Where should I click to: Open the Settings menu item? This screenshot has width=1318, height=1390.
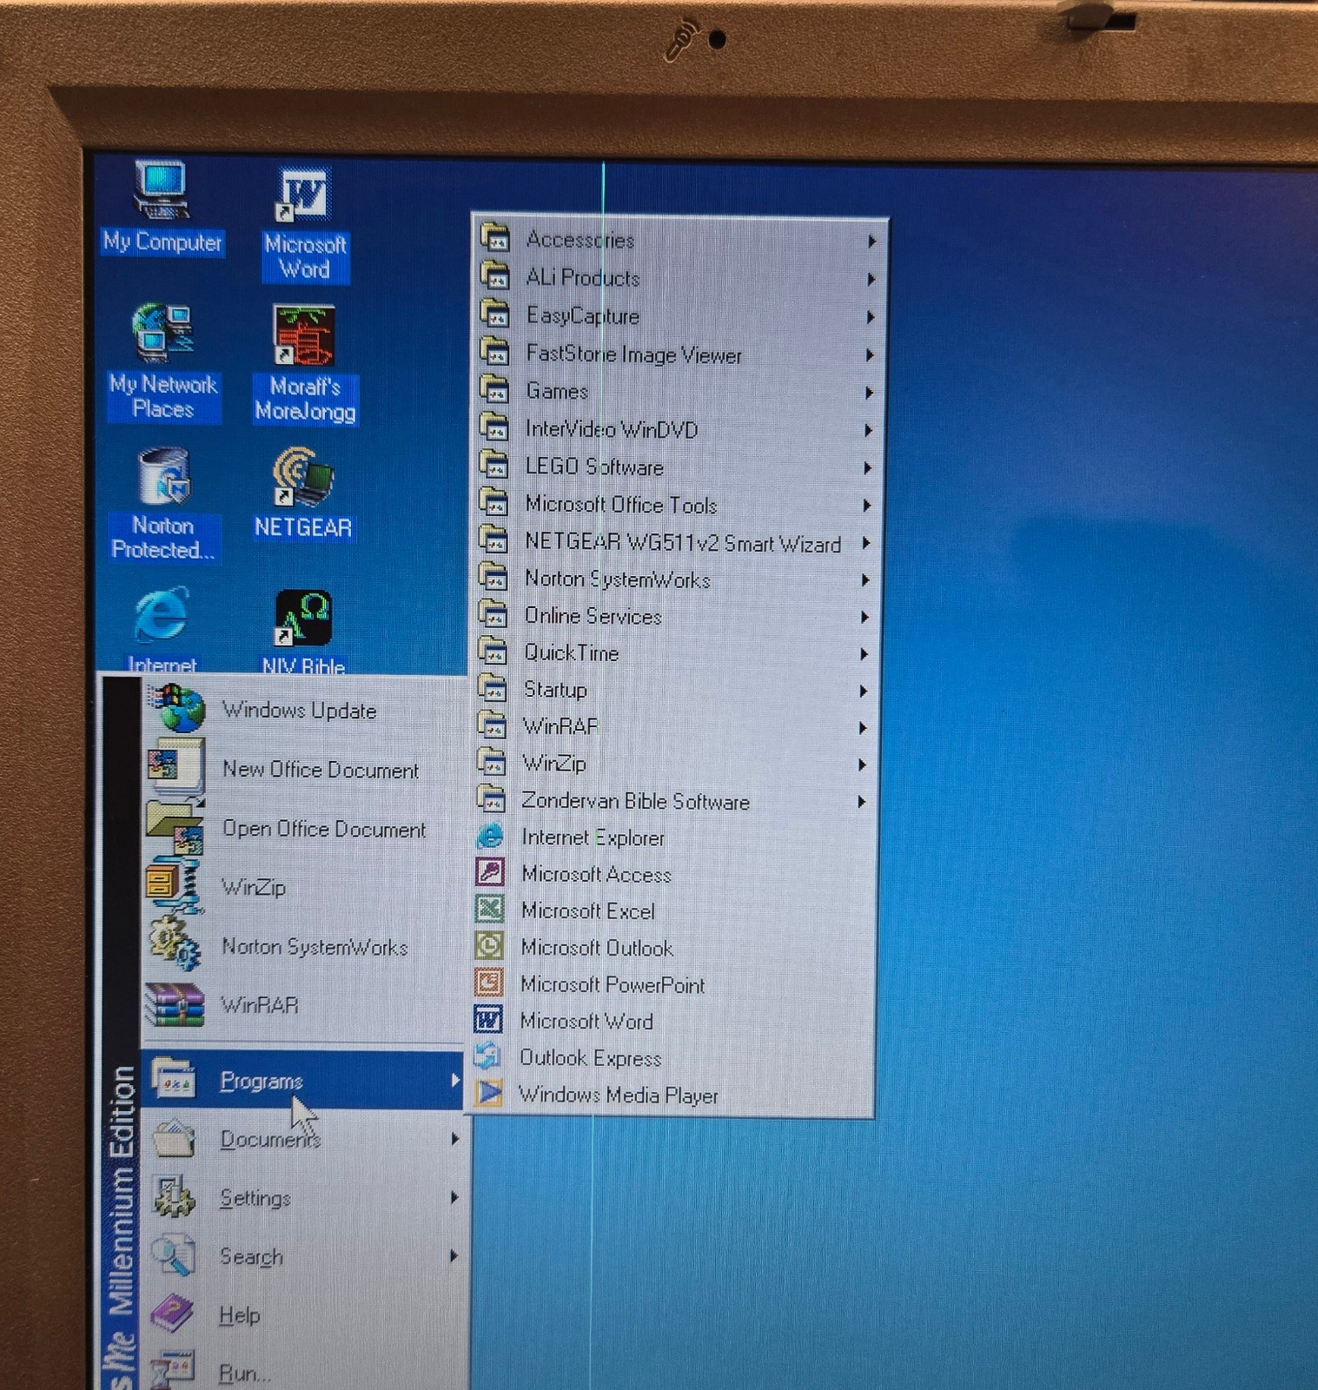point(303,1198)
